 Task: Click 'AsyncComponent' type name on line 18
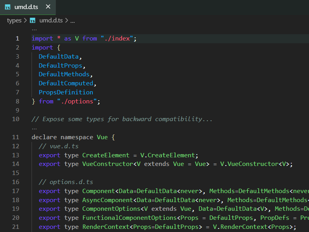pyautogui.click(x=108, y=200)
